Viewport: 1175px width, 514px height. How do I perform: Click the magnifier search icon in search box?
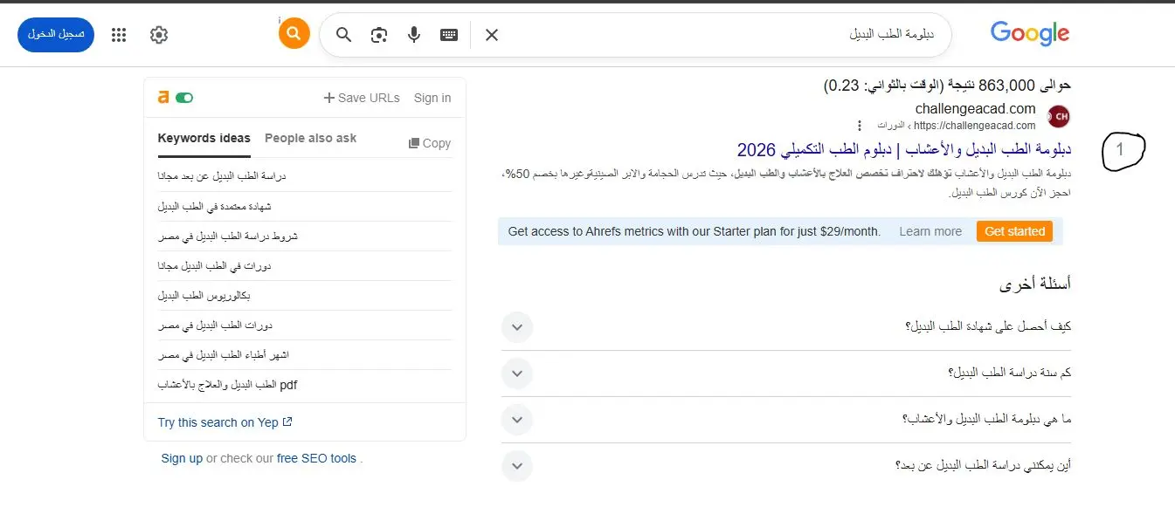pyautogui.click(x=344, y=35)
